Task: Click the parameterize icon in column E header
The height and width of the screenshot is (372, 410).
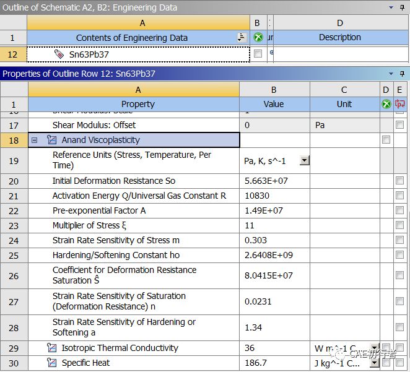Action: coord(399,104)
